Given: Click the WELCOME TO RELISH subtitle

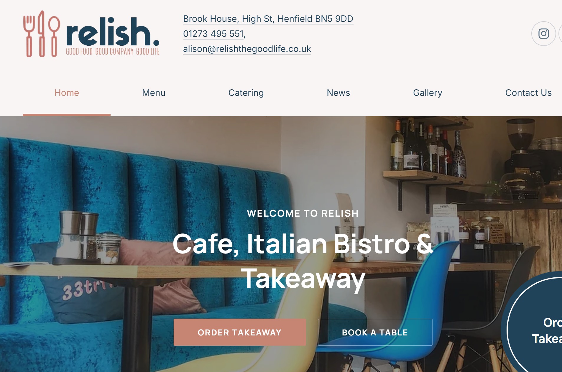Looking at the screenshot, I should (x=303, y=213).
